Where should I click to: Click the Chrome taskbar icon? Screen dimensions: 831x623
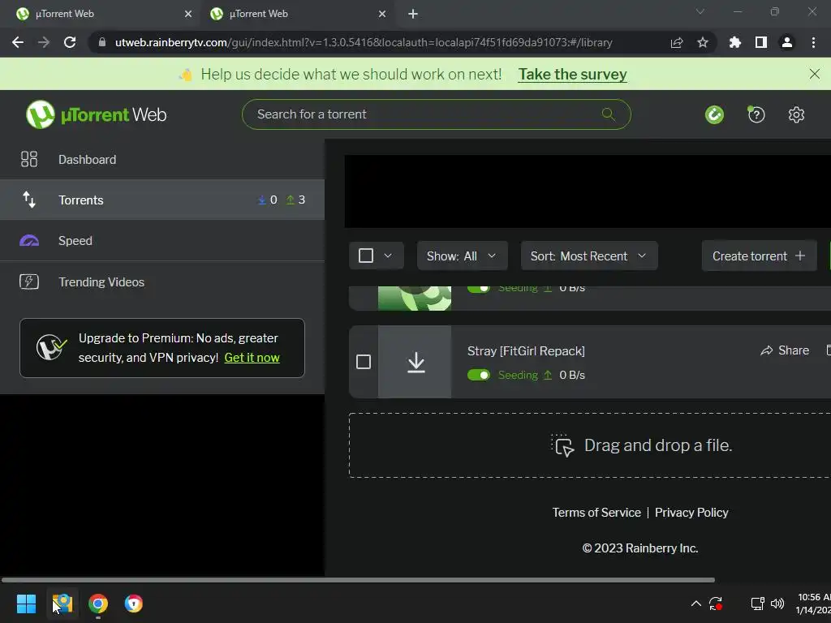(98, 604)
